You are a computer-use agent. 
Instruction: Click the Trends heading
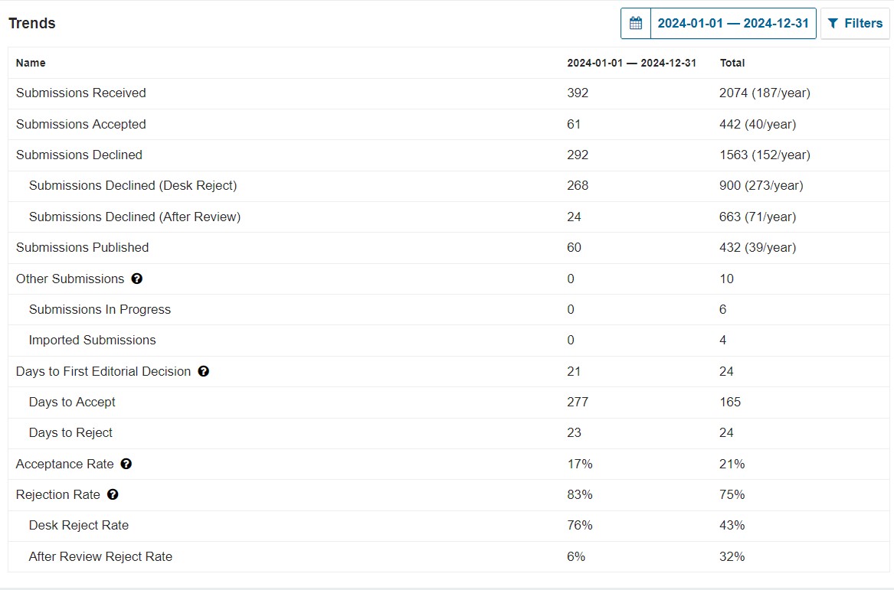(32, 24)
